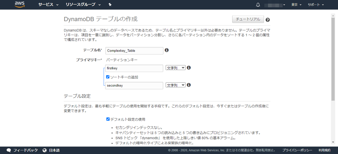Click the firstkey partition key field
The width and height of the screenshot is (338, 154).
point(134,68)
